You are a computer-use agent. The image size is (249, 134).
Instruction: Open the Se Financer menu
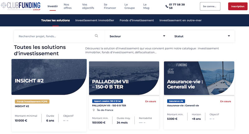110,6
